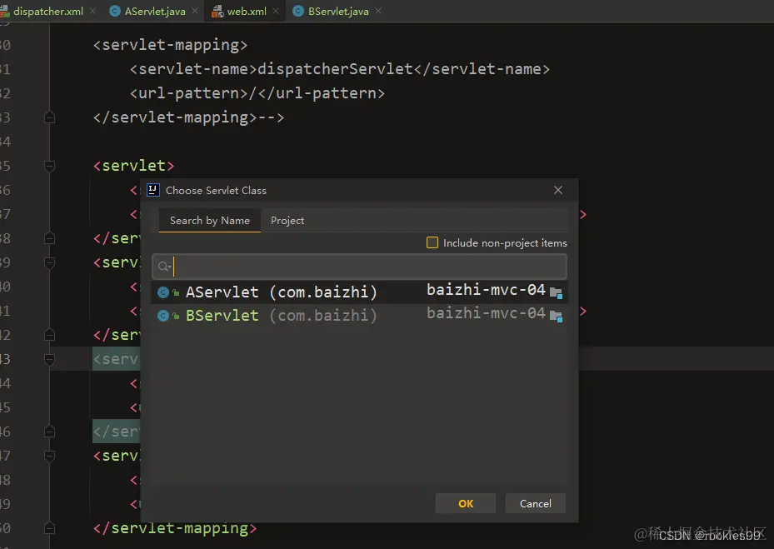Switch to the Project tab in dialog
The height and width of the screenshot is (549, 774).
pos(287,220)
